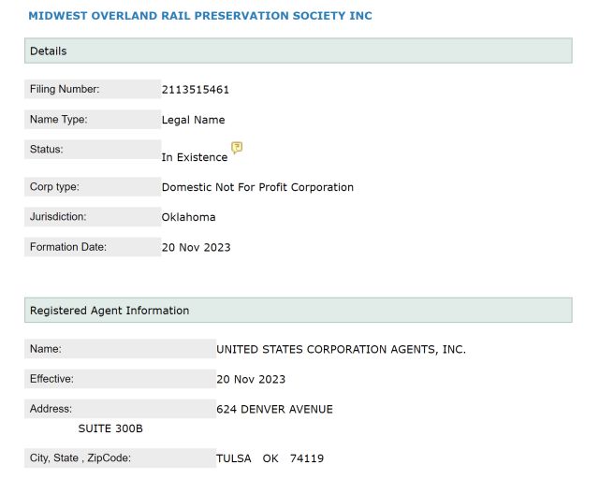Click the Formation Date value 20 Nov 2023
The width and height of the screenshot is (599, 479).
pyautogui.click(x=196, y=248)
